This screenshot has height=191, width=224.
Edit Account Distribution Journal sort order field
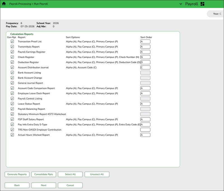tap(145, 67)
